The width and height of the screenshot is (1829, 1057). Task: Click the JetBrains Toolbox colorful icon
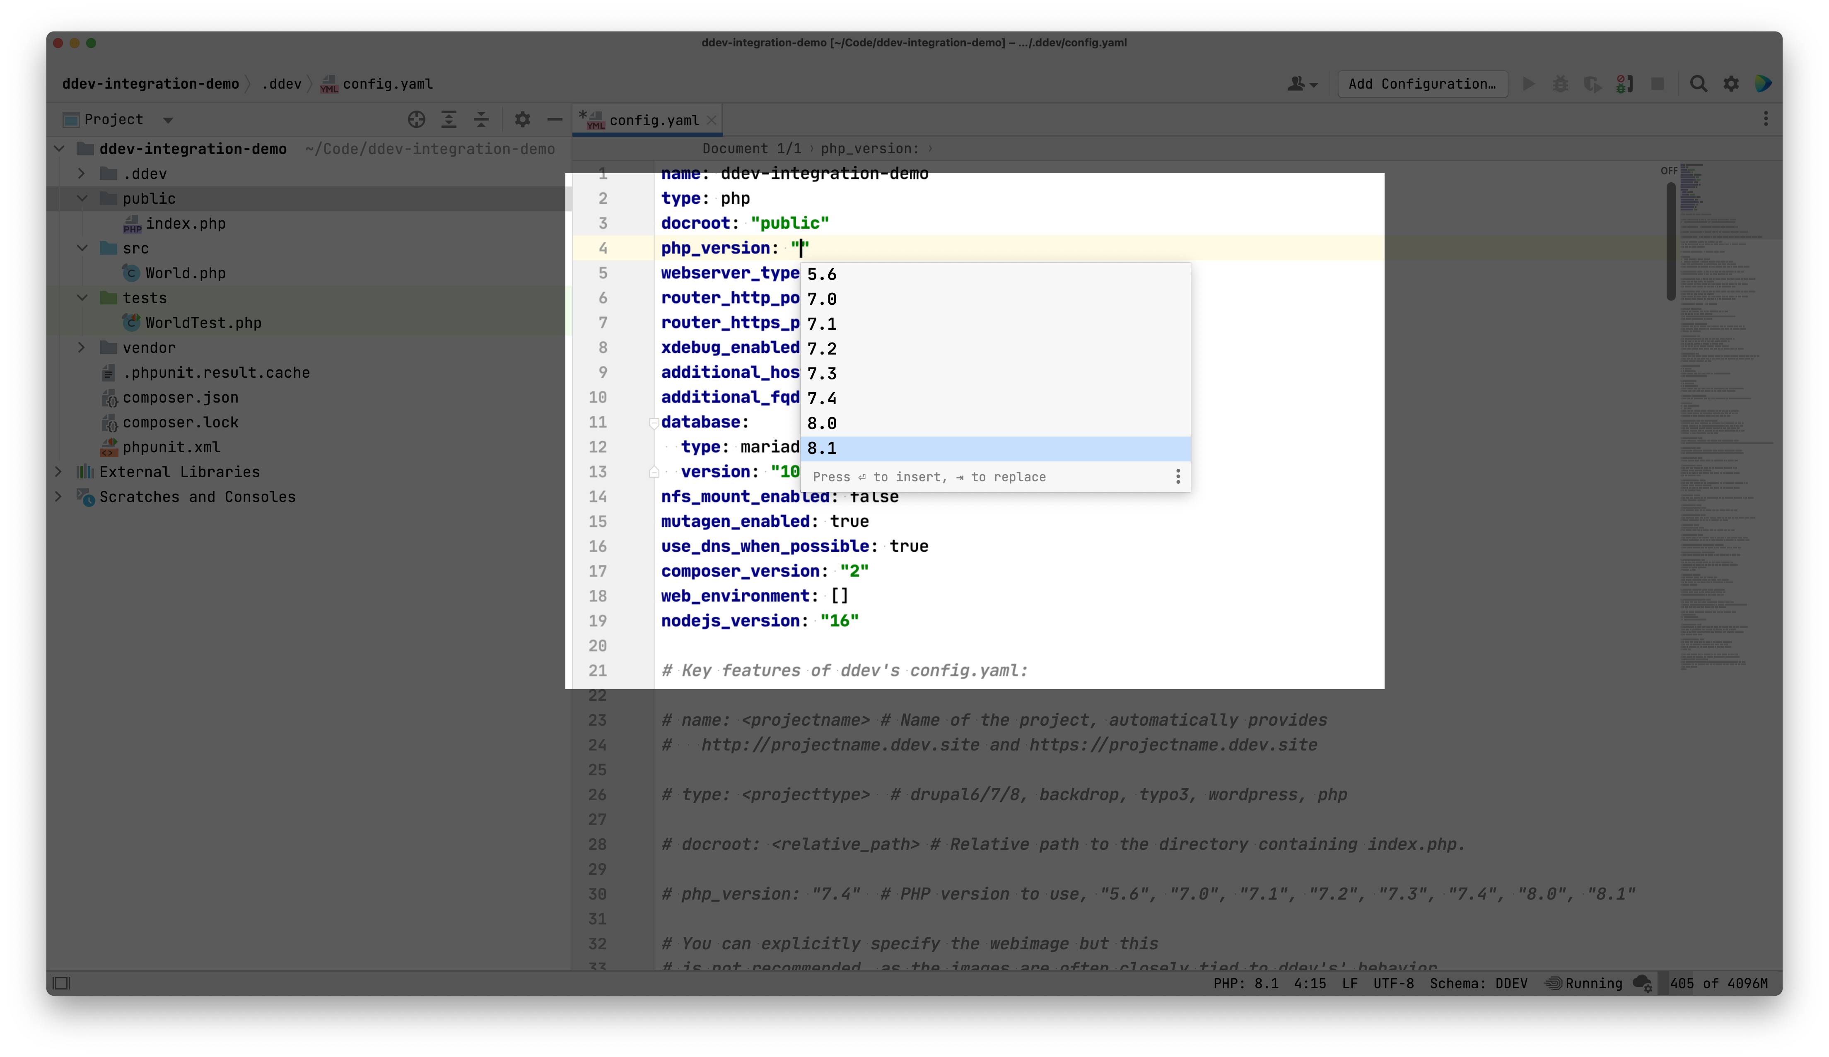(x=1763, y=84)
